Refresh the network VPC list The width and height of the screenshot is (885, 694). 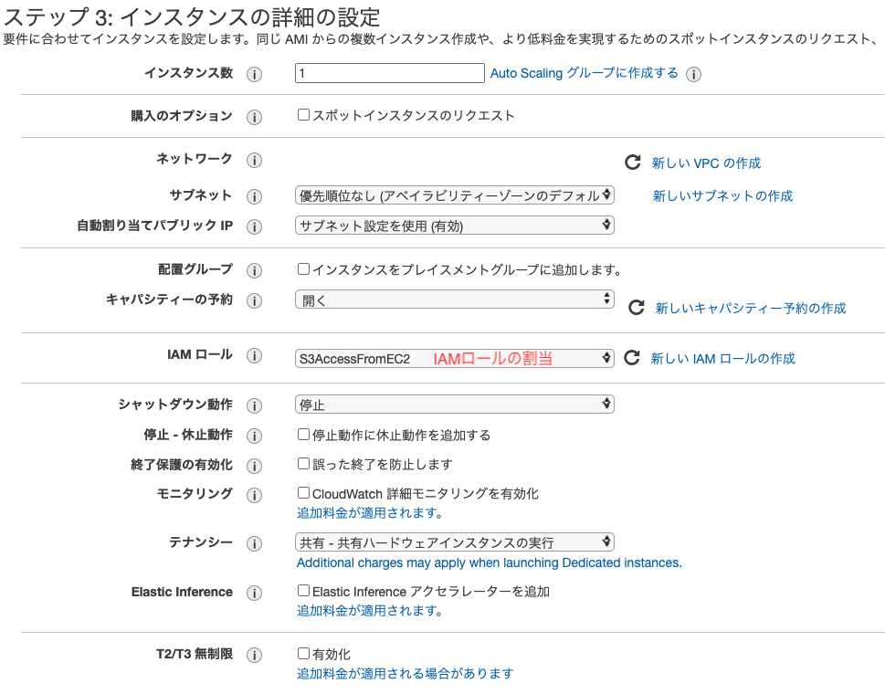tap(633, 163)
